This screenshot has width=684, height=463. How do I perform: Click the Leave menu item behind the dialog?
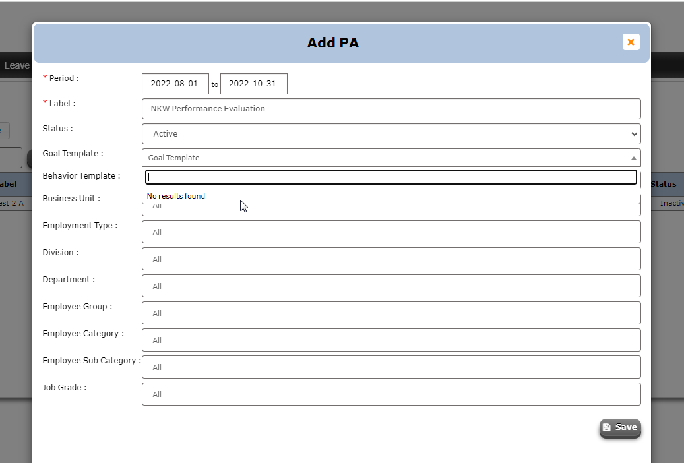(x=16, y=65)
